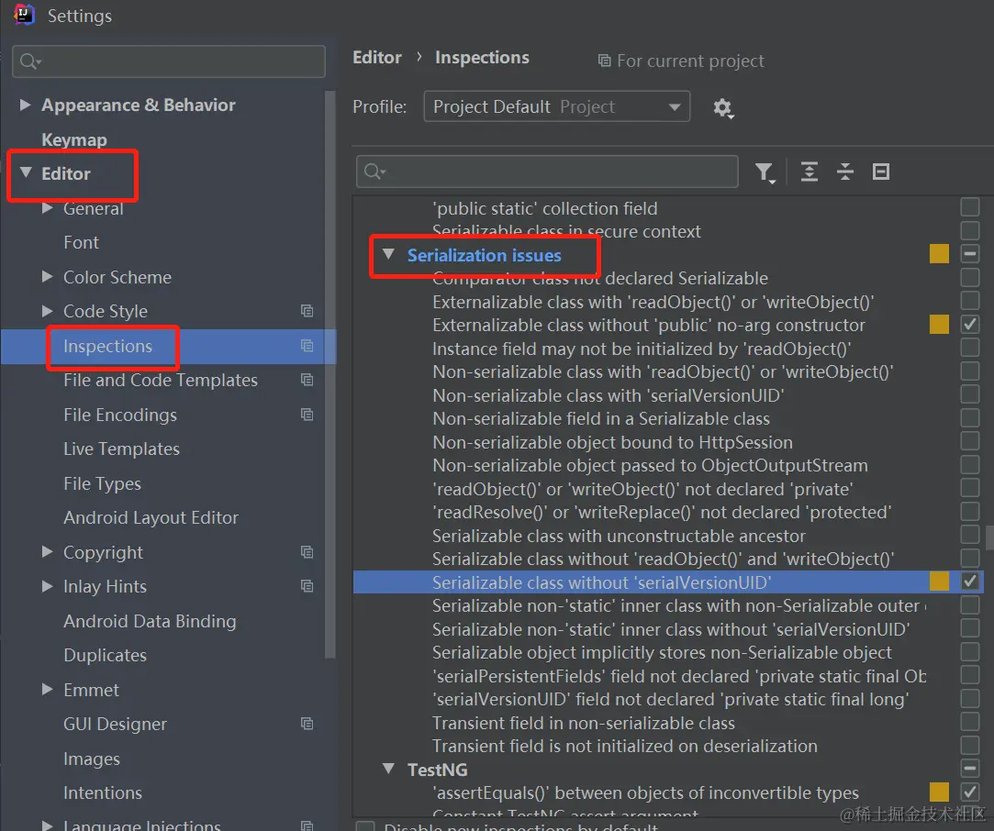Viewport: 994px width, 831px height.
Task: Click severity swatch for Serializable class without 'serialVersionUID'
Action: (x=940, y=582)
